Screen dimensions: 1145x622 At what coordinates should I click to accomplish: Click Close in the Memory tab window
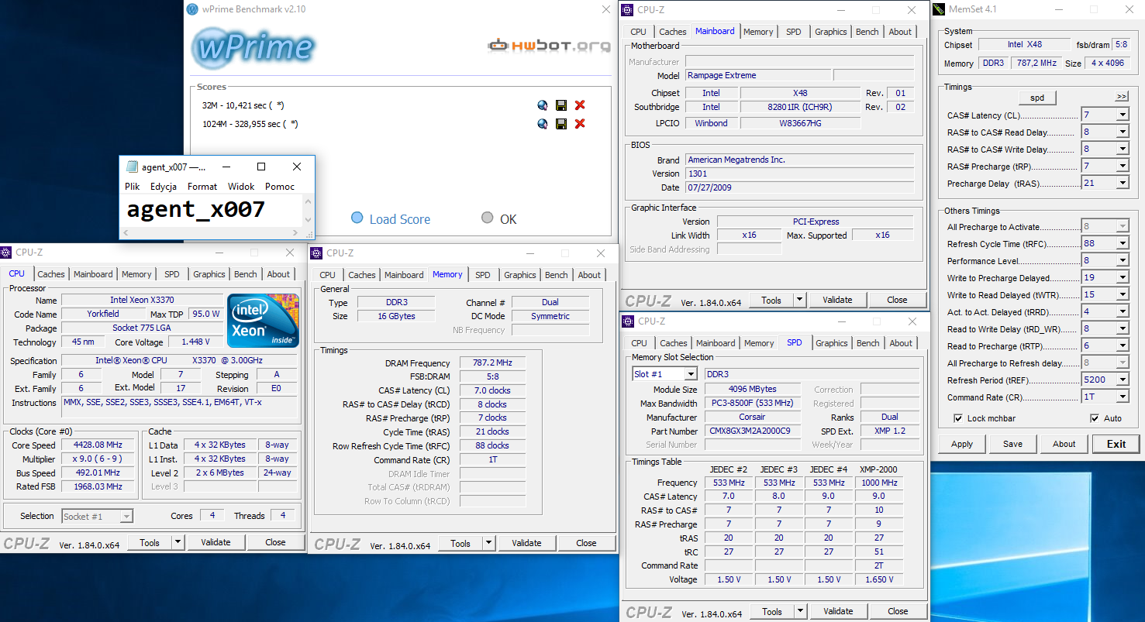(x=586, y=543)
